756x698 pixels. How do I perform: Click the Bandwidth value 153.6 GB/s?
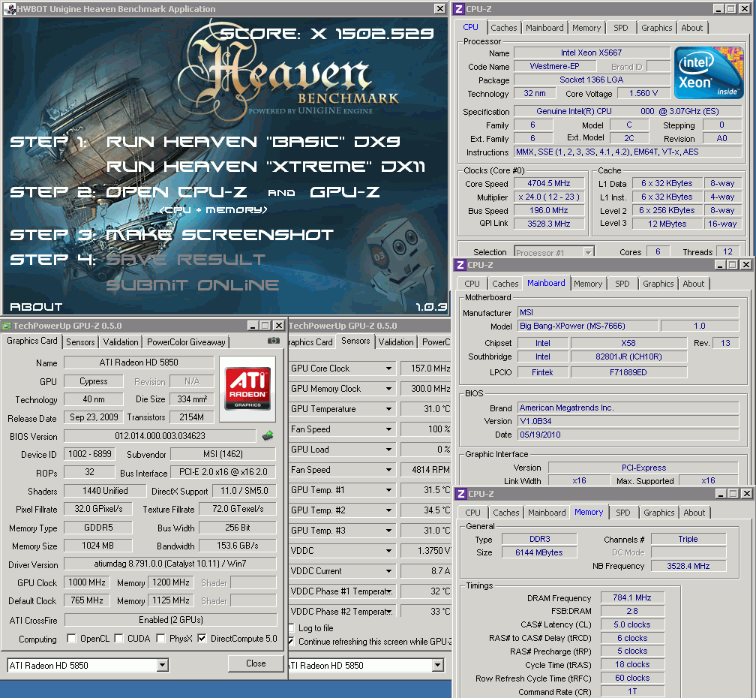(x=237, y=546)
